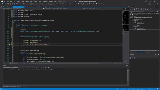160x90 pixels.
Task: Open the Build menu
Action: tap(23, 1)
